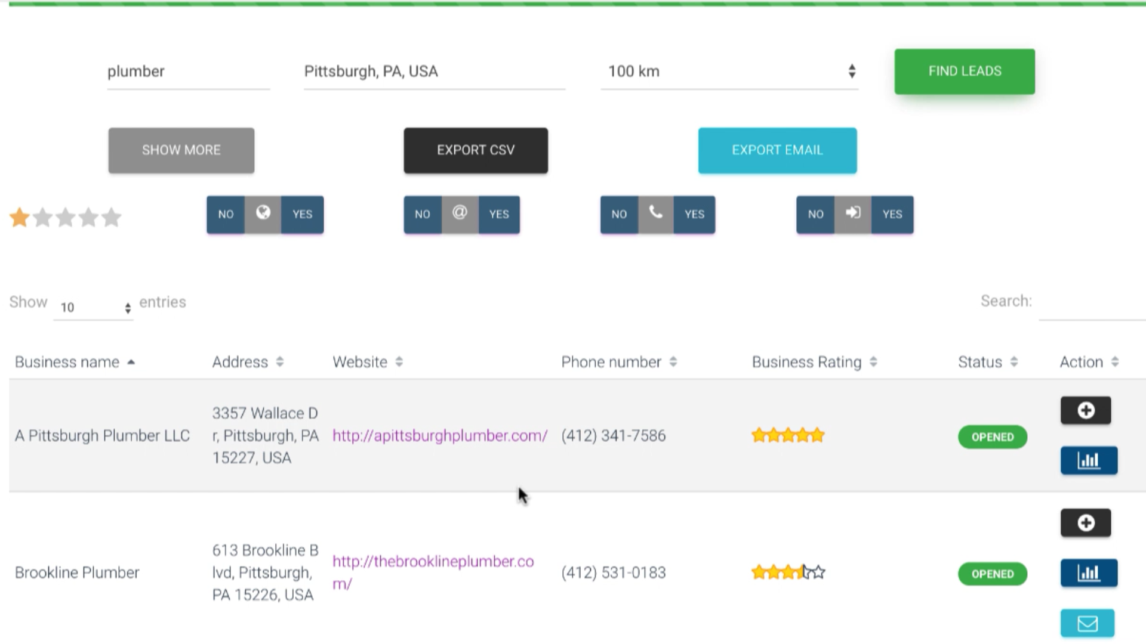Click address 613 Brookline Blvd cell

[266, 572]
